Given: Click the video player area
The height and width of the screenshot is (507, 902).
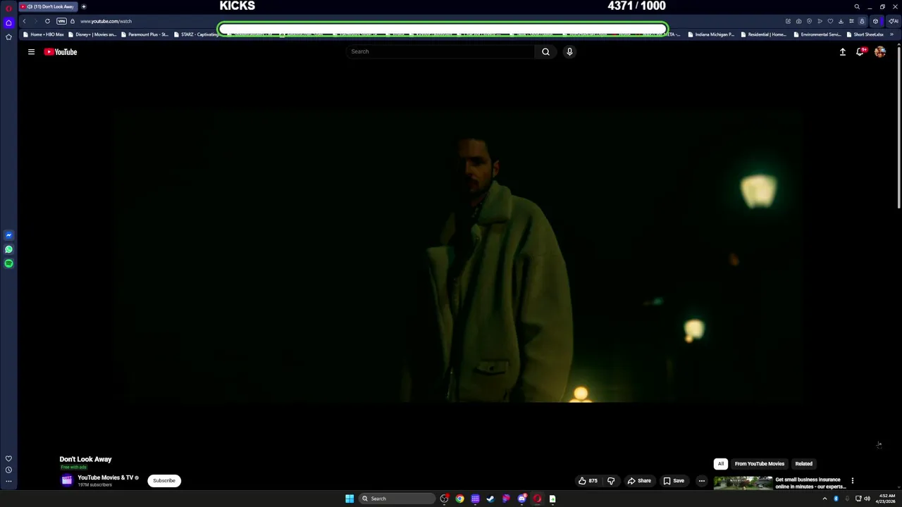Looking at the screenshot, I should 457,256.
